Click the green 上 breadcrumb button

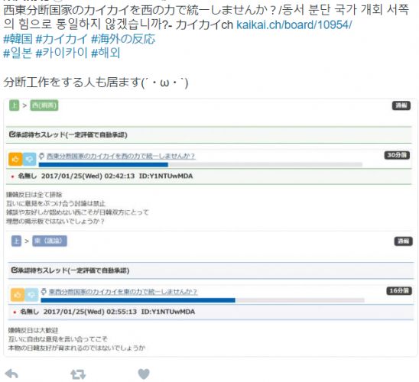(x=15, y=105)
